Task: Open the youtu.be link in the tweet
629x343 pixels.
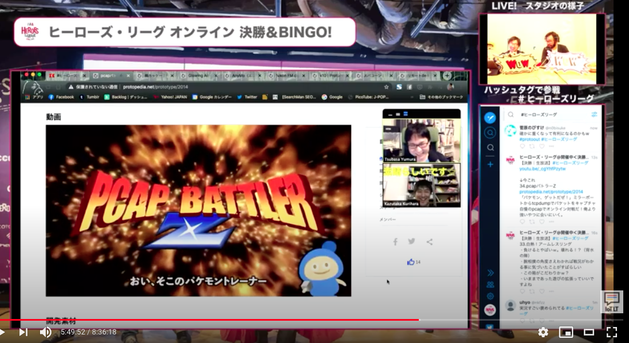Action: [x=542, y=169]
